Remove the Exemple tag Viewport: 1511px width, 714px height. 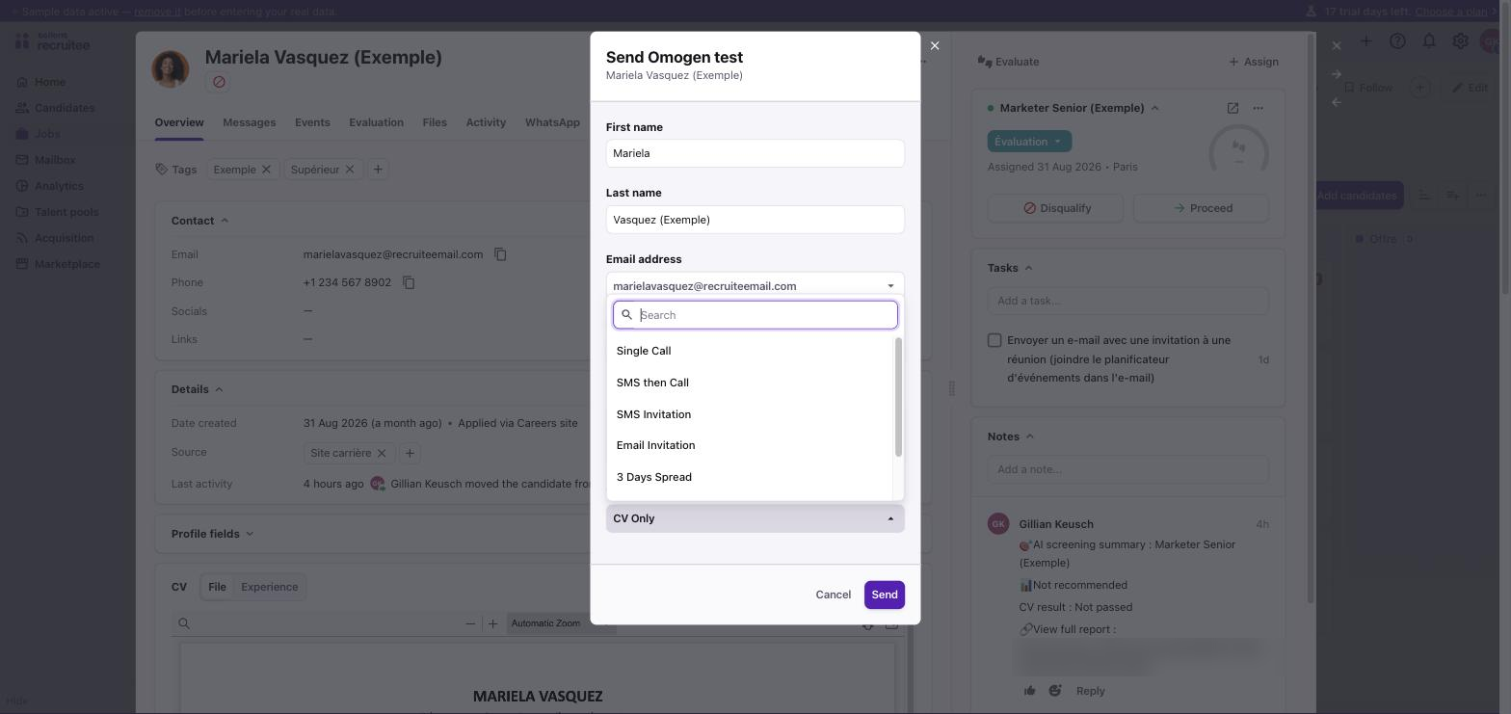click(266, 170)
